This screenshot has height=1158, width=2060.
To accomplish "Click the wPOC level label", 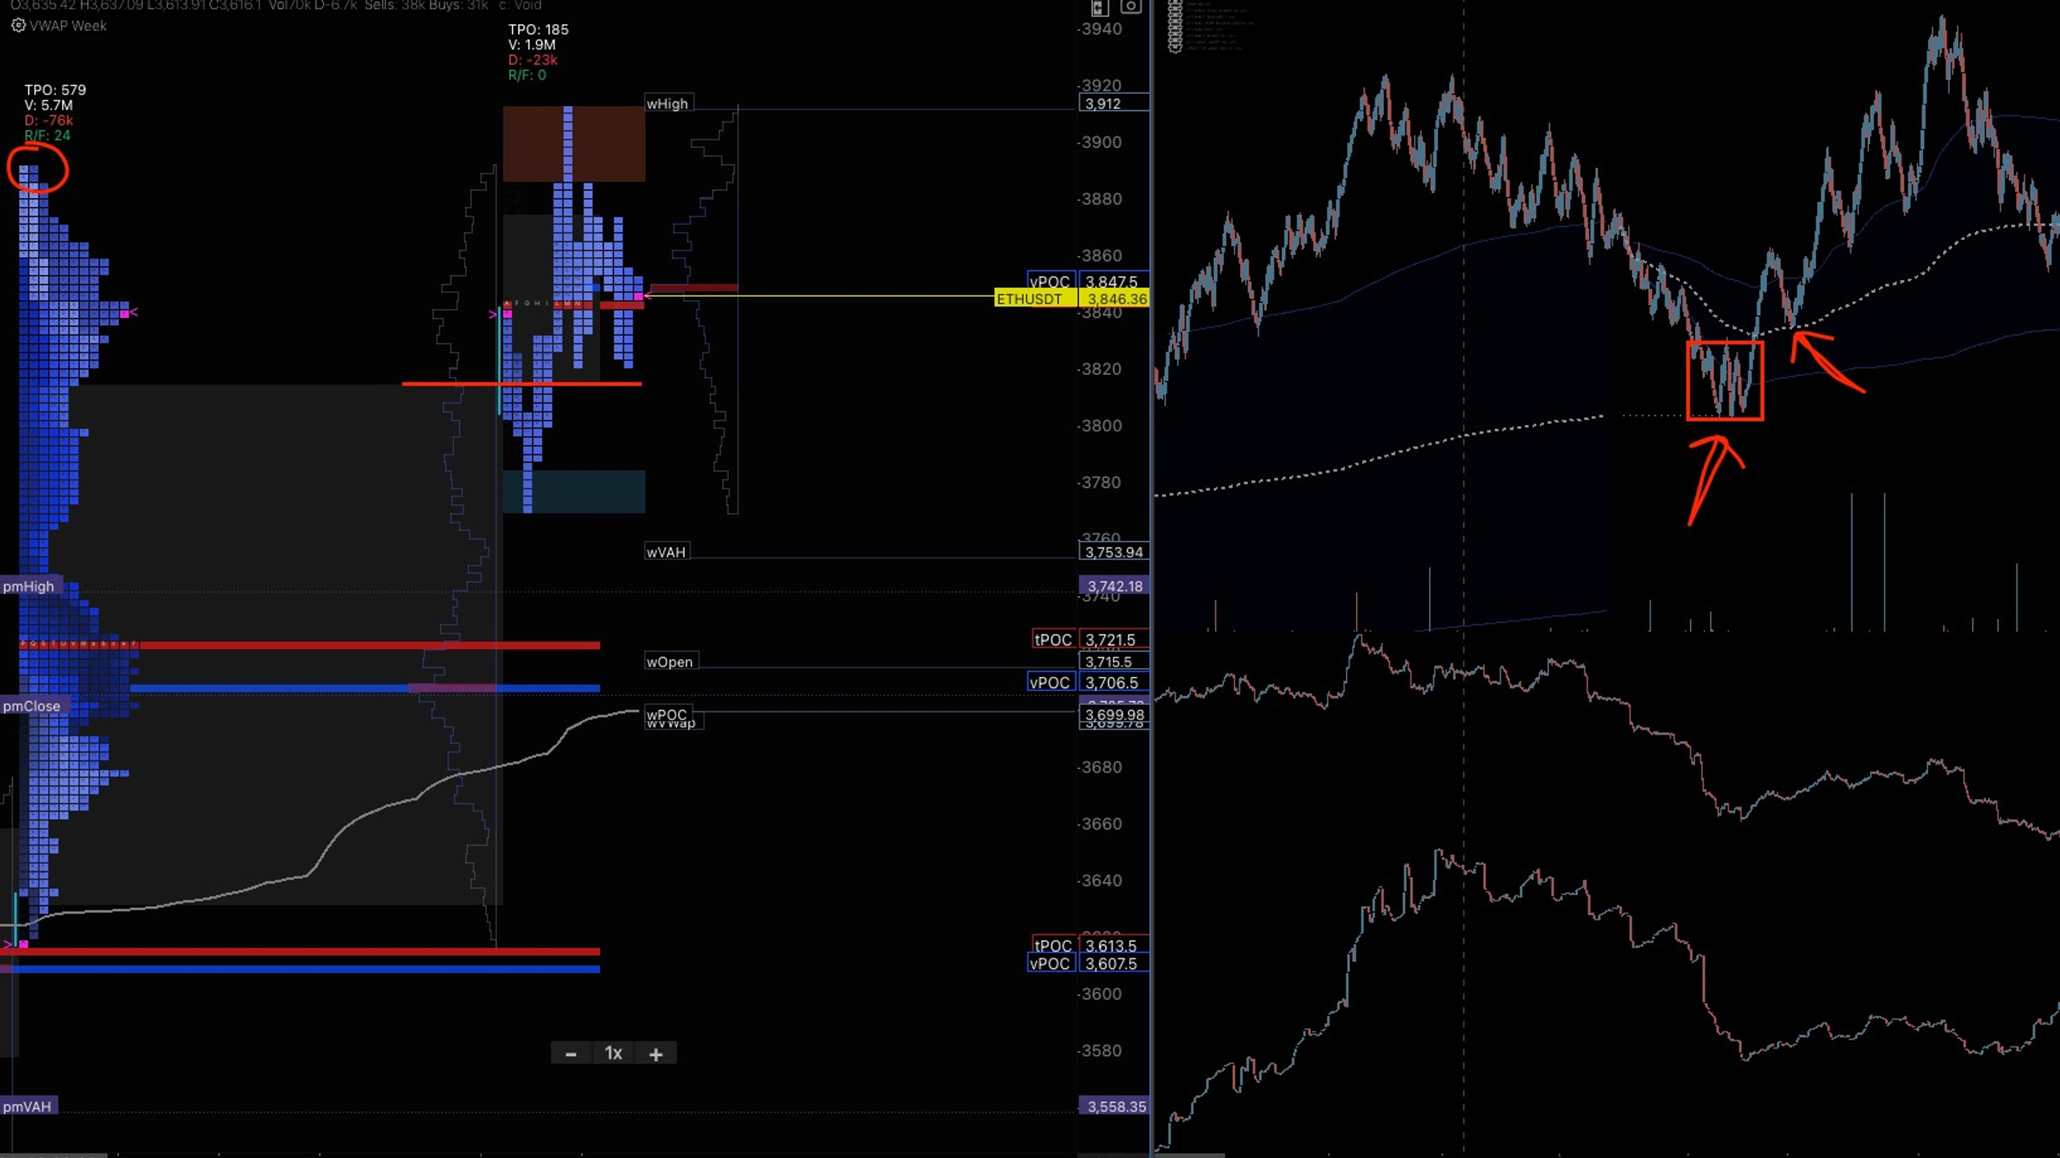I will click(x=667, y=715).
